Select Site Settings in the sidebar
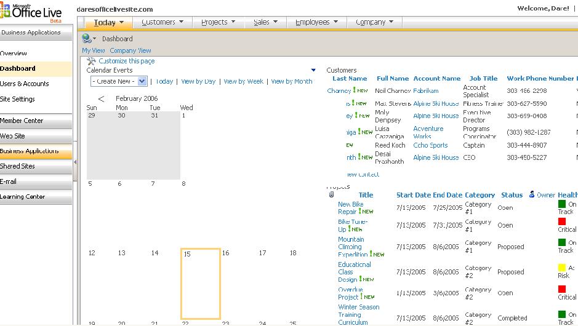The image size is (578, 326). pos(18,99)
